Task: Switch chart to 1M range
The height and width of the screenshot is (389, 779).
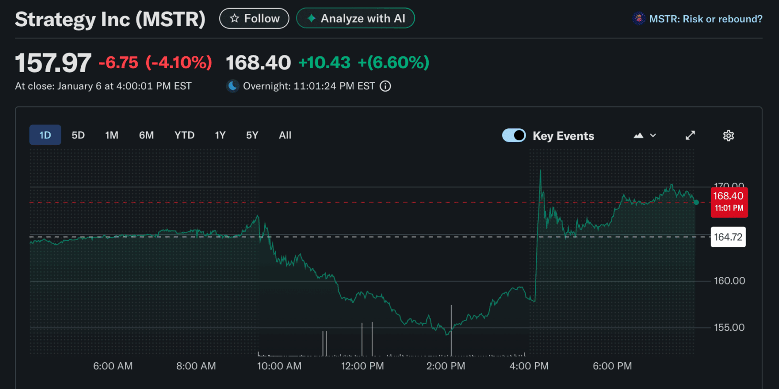Action: point(111,135)
